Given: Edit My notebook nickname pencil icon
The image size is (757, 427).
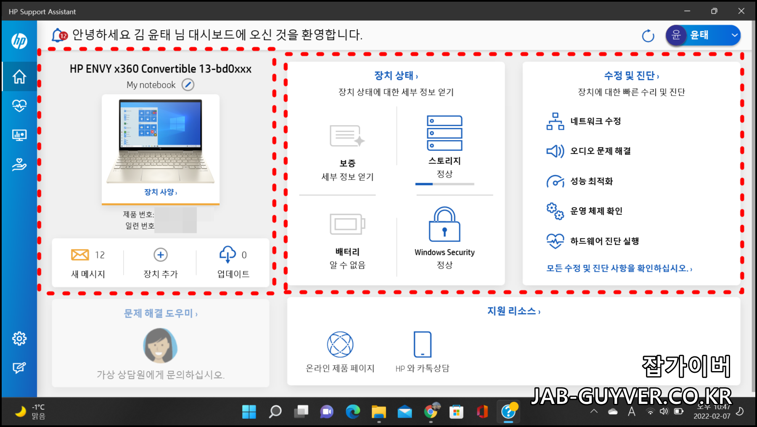Looking at the screenshot, I should (188, 85).
